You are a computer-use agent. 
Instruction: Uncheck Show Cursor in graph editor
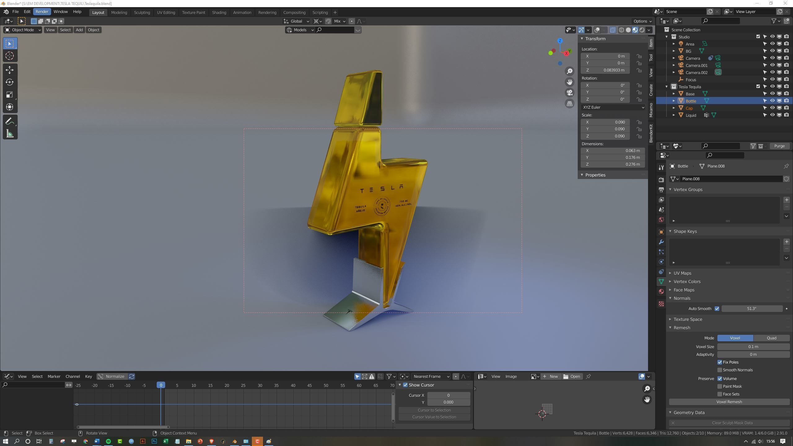coord(405,385)
